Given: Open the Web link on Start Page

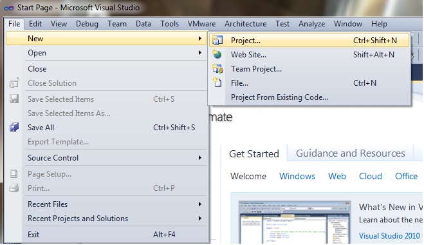Looking at the screenshot, I should pos(337,176).
